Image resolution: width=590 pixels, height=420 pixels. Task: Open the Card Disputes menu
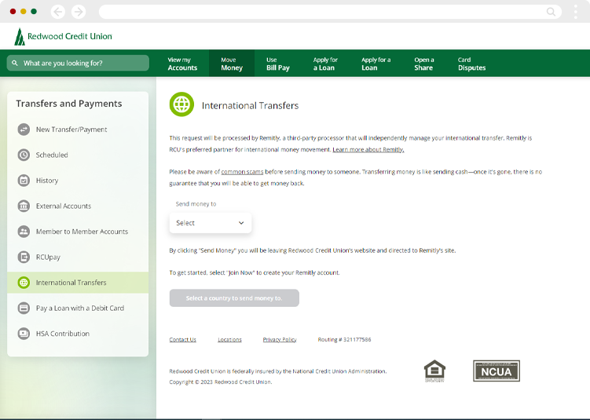point(472,64)
